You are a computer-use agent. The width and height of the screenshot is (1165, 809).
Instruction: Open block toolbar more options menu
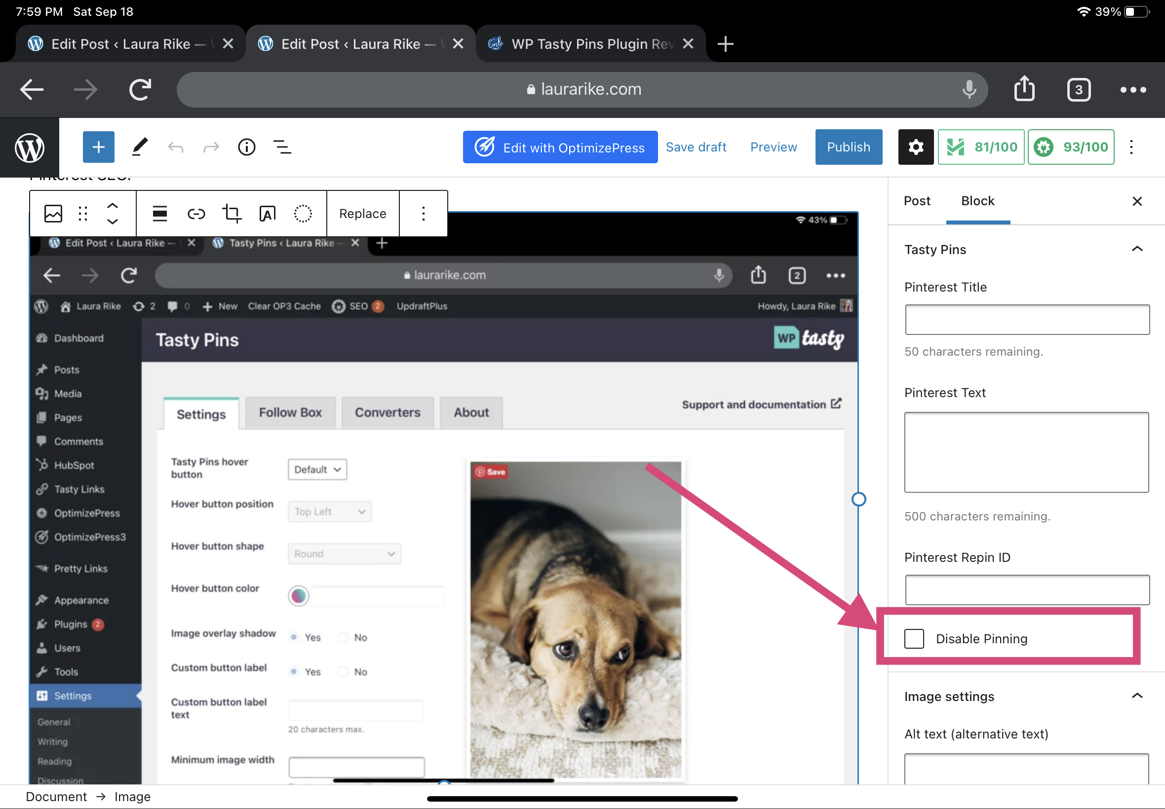pos(424,214)
